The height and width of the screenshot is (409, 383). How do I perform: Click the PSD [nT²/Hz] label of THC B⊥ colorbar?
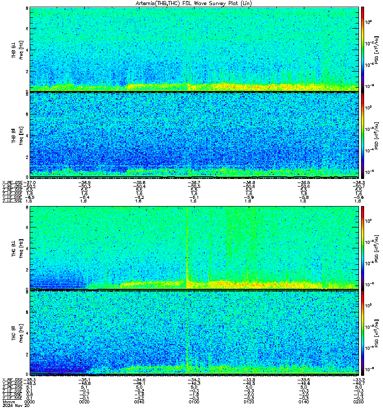click(x=376, y=249)
